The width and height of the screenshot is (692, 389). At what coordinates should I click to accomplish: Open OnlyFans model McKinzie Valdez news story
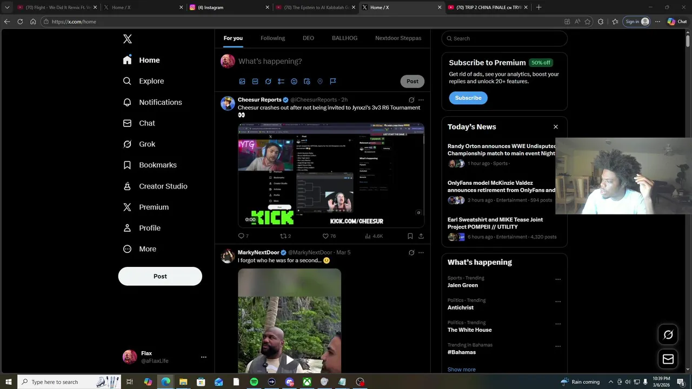[501, 191]
